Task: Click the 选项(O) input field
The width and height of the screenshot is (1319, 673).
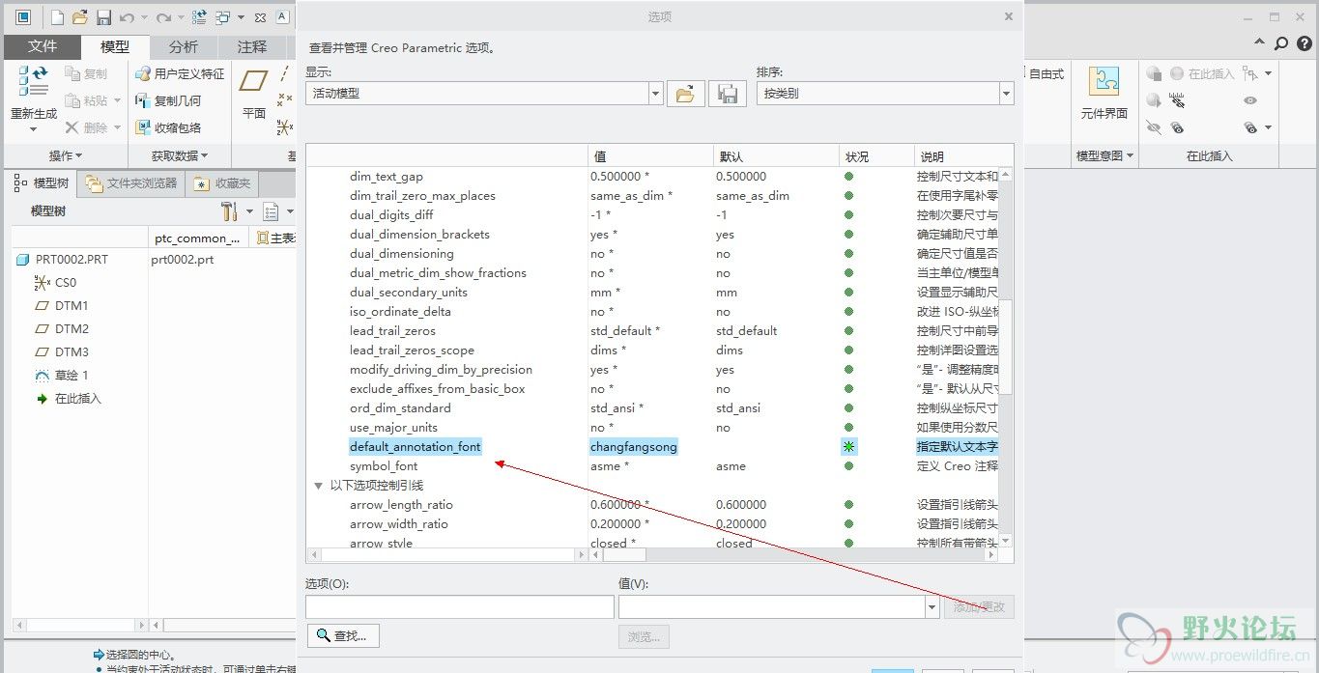Action: point(460,607)
